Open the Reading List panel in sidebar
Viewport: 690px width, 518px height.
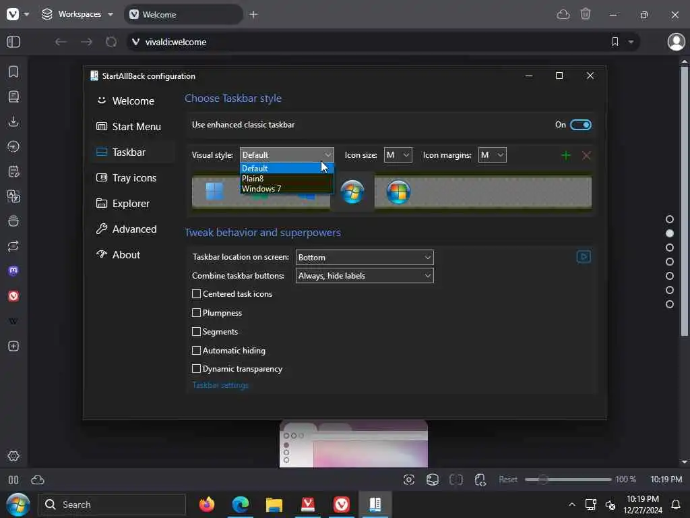coord(13,96)
